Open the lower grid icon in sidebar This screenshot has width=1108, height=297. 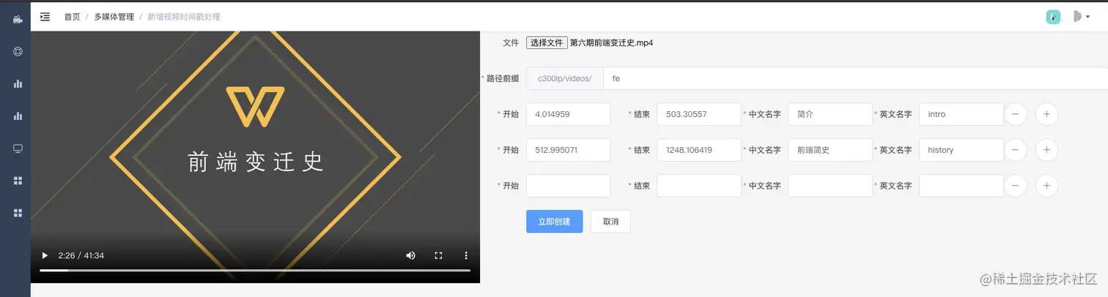pyautogui.click(x=18, y=212)
